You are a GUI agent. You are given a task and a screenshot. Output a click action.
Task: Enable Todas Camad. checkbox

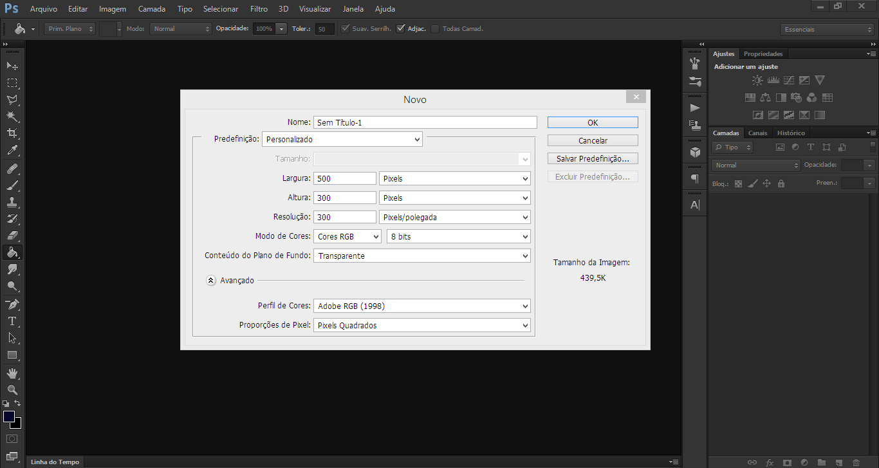coord(436,29)
